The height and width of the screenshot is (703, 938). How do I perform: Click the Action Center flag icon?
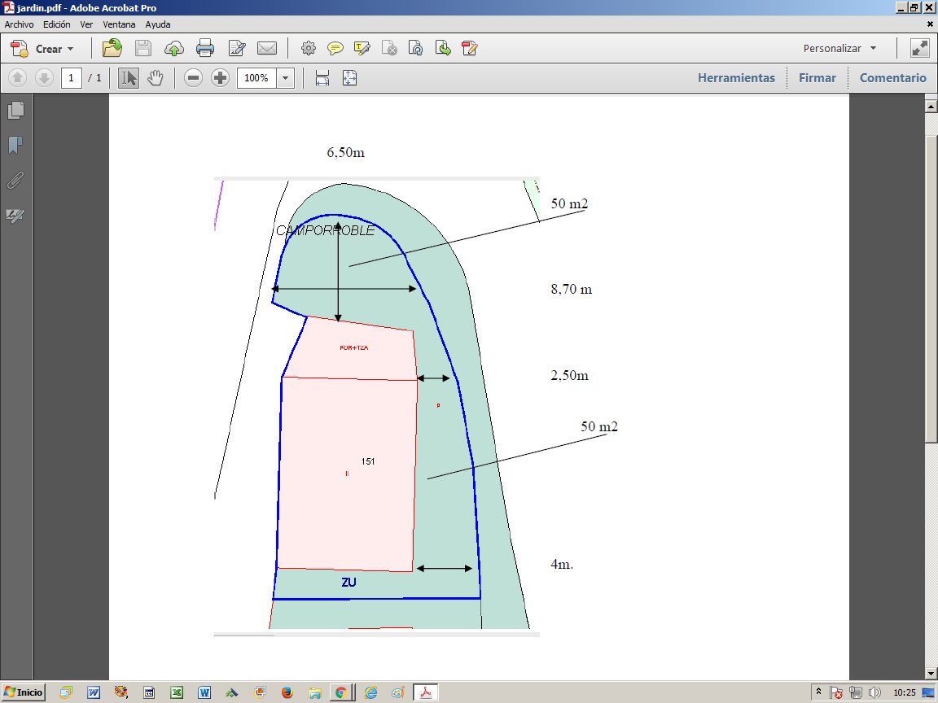click(x=836, y=693)
